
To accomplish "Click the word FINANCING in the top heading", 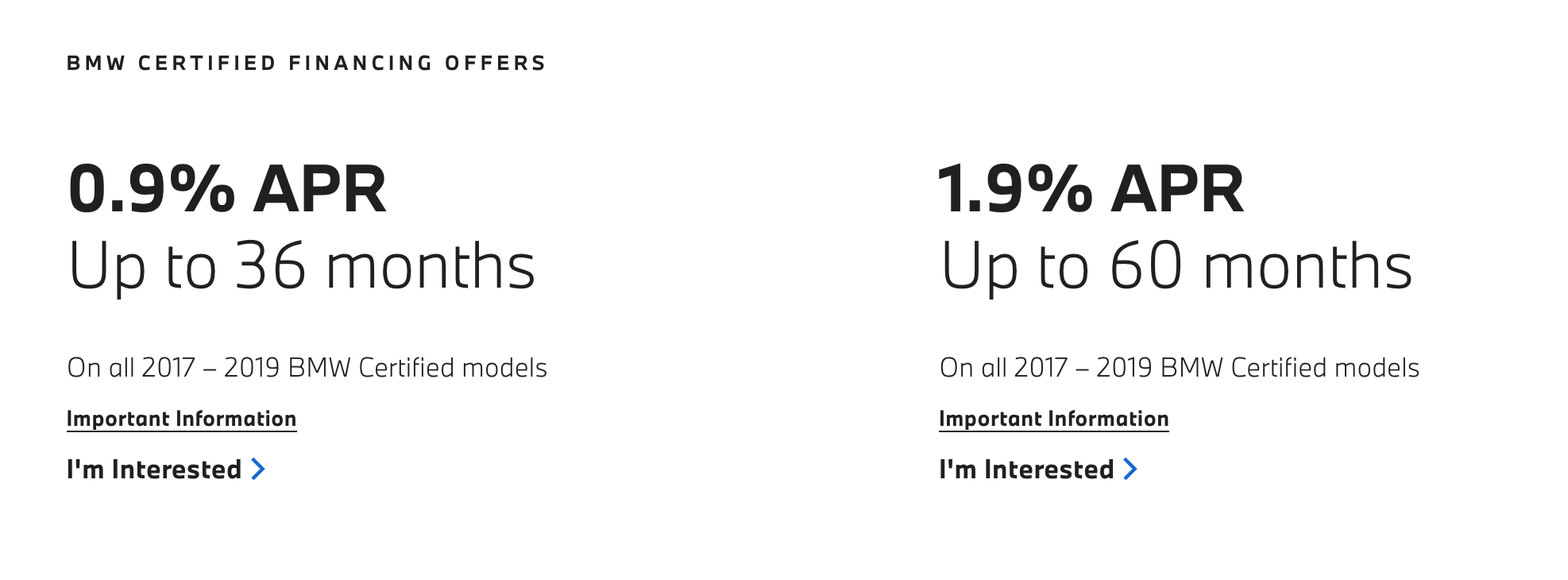I will click(361, 63).
